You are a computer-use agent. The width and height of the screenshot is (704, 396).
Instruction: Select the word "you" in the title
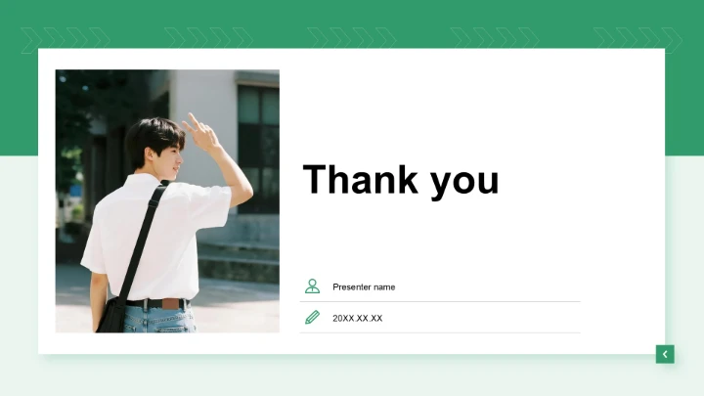coord(464,183)
